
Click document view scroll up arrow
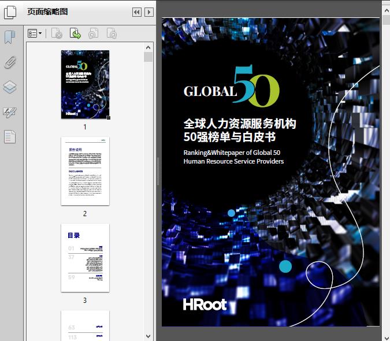(x=387, y=10)
